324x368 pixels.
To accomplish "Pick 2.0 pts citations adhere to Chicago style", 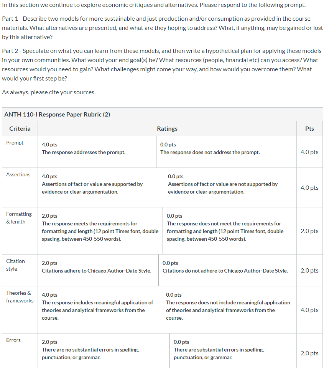I will [x=98, y=270].
